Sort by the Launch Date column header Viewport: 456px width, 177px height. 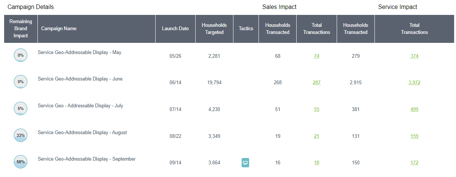pyautogui.click(x=175, y=29)
